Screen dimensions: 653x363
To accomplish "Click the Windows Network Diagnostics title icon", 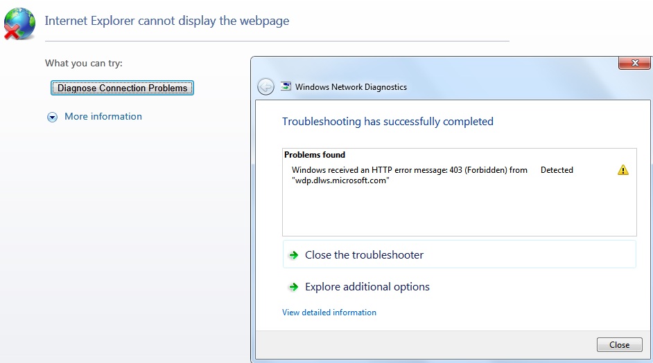I will click(286, 86).
